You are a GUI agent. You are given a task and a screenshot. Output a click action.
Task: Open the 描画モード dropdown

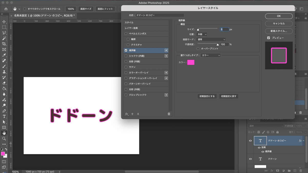pyautogui.click(x=211, y=39)
